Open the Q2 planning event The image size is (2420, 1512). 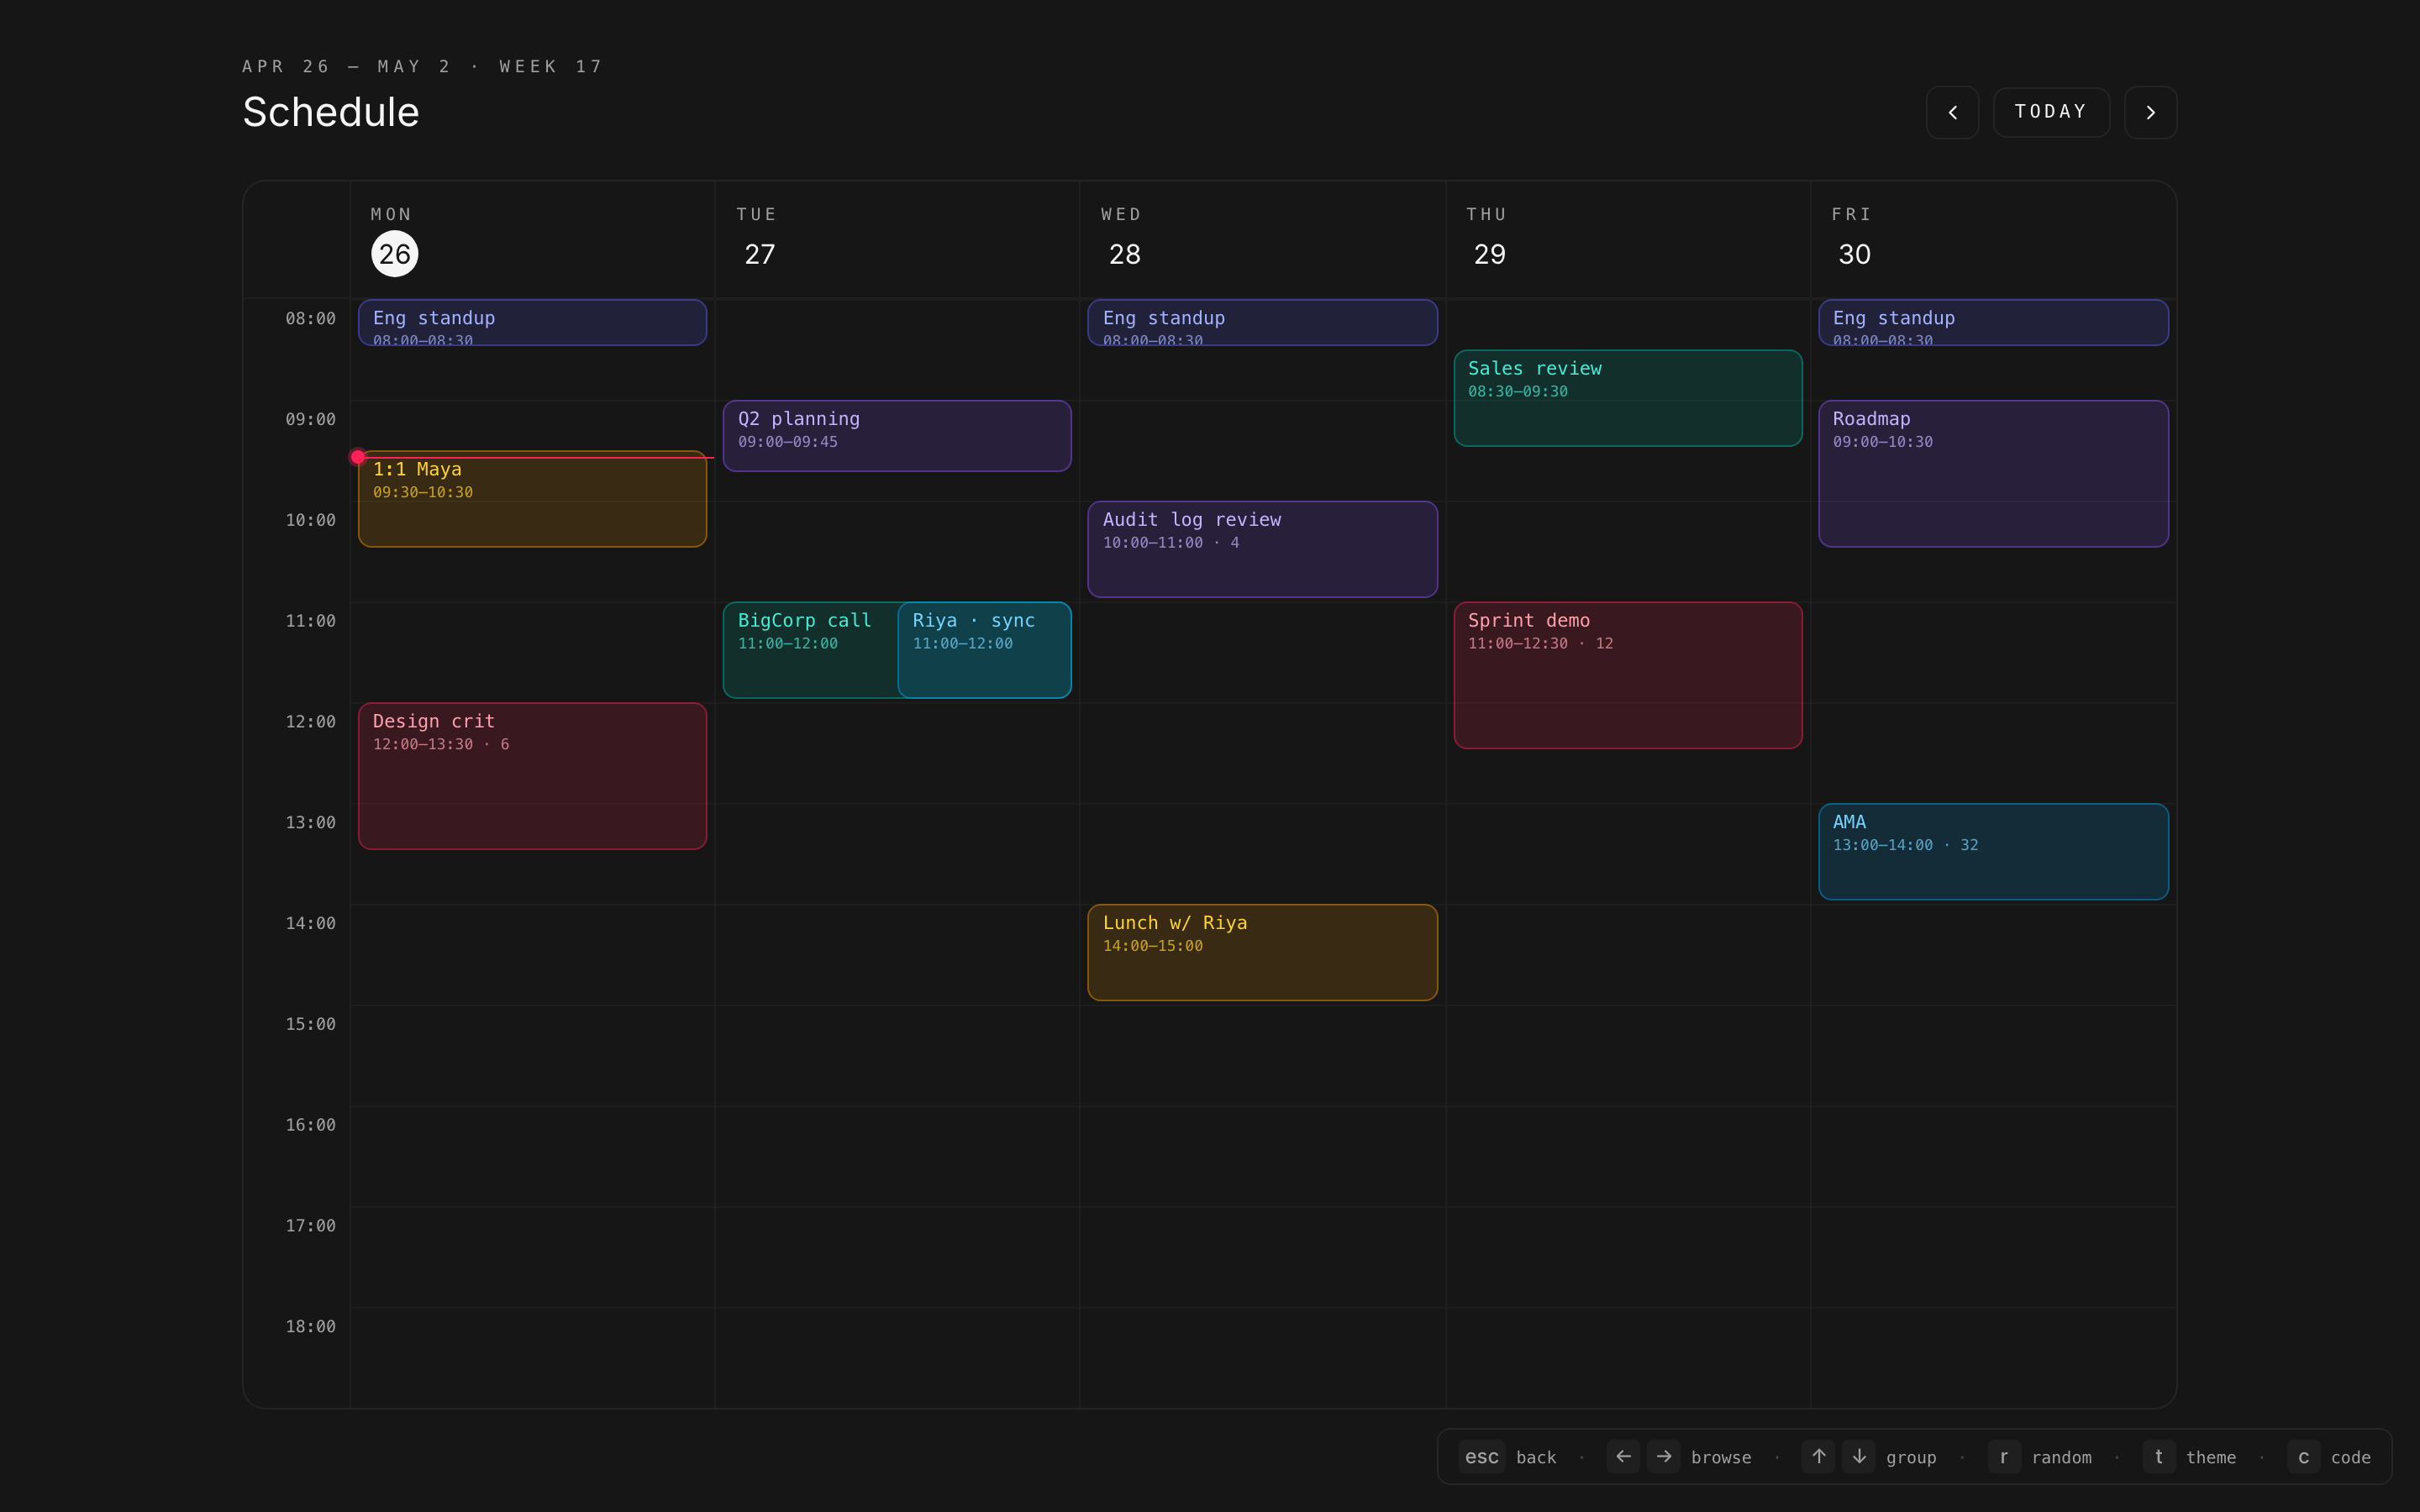pyautogui.click(x=896, y=436)
